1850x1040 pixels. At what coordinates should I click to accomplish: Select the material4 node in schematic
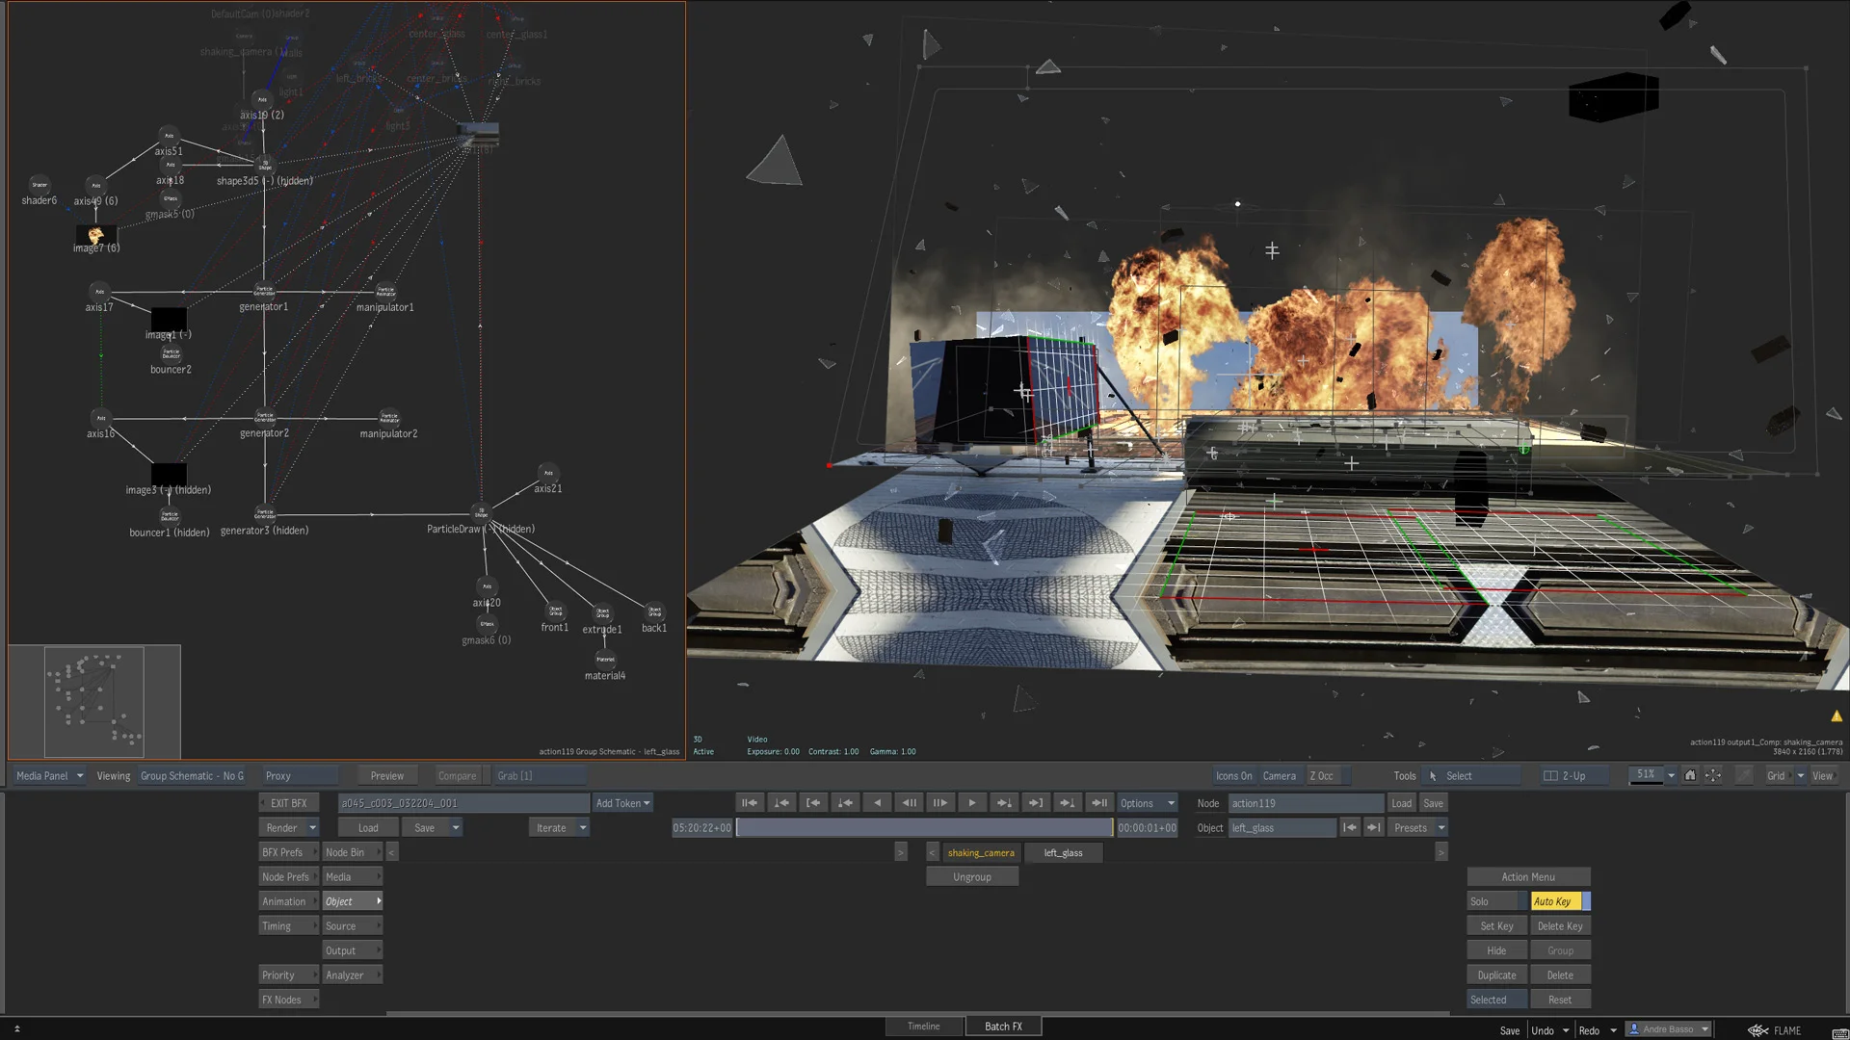[x=605, y=661]
